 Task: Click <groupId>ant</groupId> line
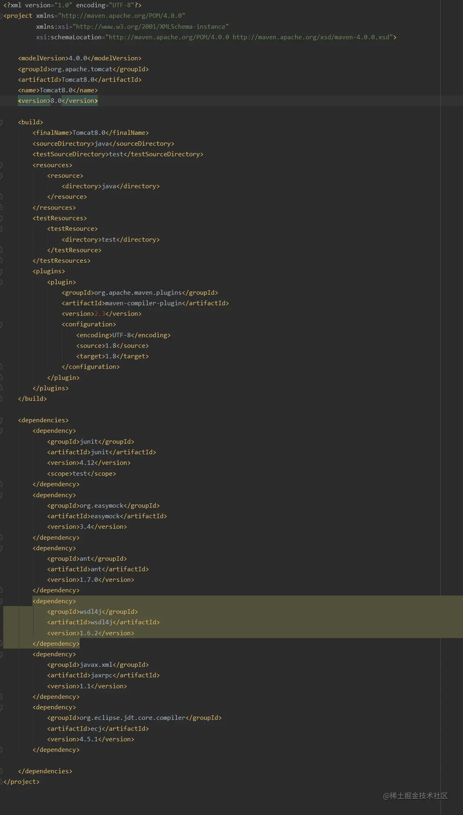87,559
